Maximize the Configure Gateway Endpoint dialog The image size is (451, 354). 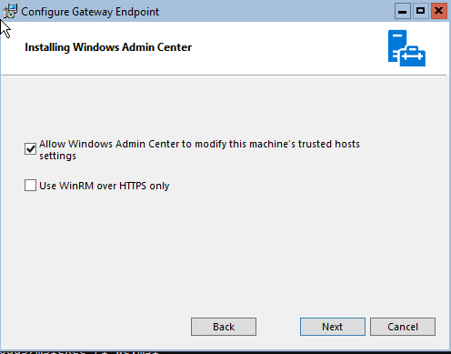pos(420,11)
